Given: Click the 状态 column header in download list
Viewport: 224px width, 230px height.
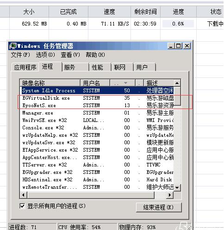Looking at the screenshot, I should [210, 12].
